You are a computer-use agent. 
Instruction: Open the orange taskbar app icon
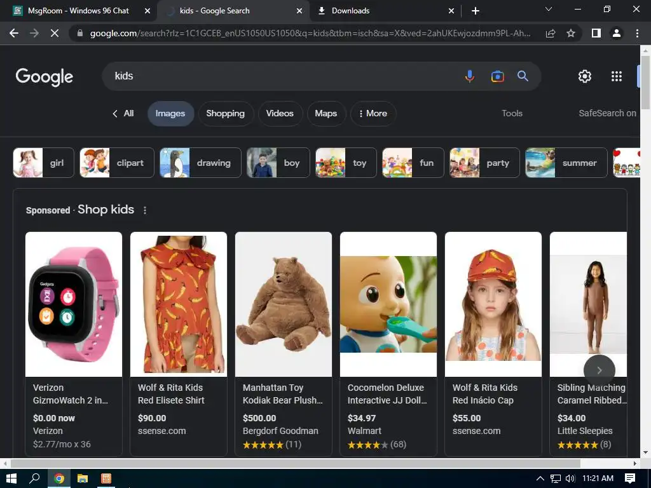click(x=106, y=478)
